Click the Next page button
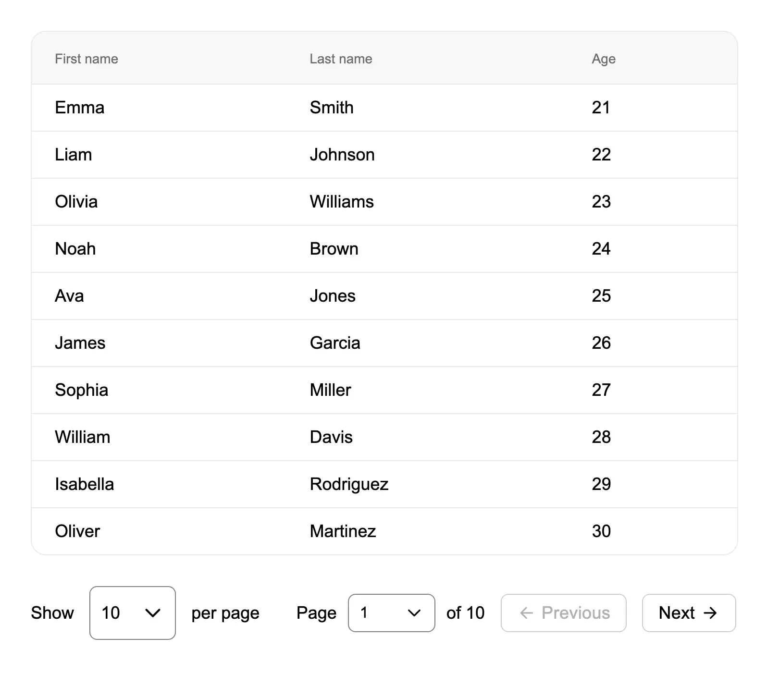This screenshot has width=767, height=686. coord(688,613)
